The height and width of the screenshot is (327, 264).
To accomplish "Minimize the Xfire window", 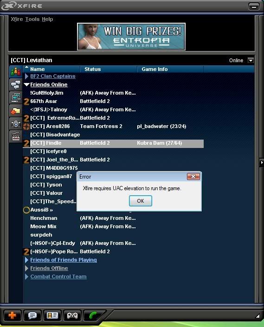I will click(x=254, y=6).
